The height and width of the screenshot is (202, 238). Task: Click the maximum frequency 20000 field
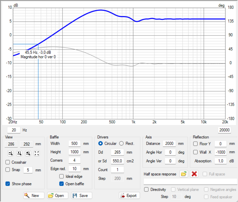pos(224,130)
